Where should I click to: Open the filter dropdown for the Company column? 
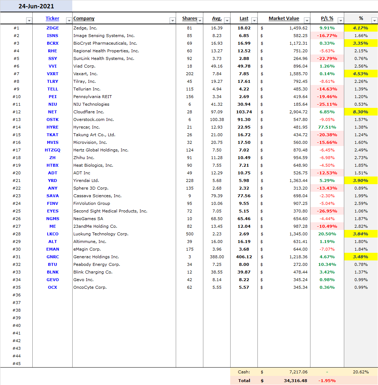pyautogui.click(x=172, y=20)
